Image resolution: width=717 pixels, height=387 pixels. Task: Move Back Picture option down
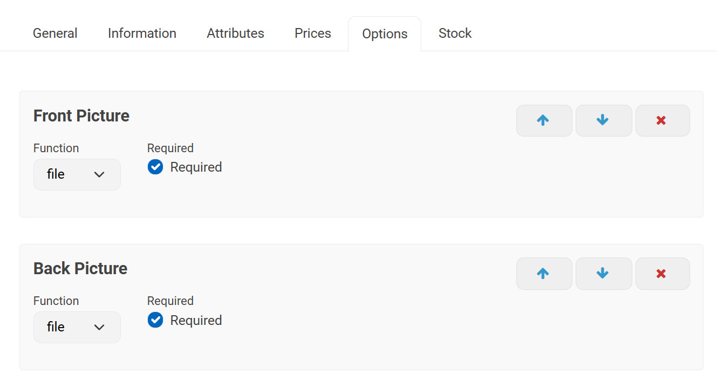603,274
